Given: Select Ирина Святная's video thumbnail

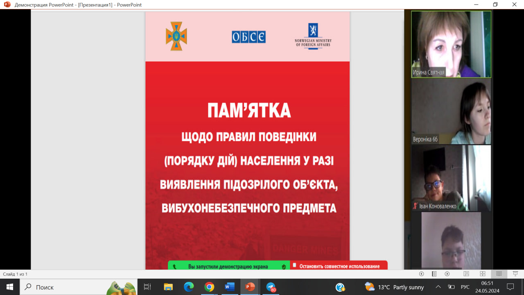Looking at the screenshot, I should click(x=451, y=44).
